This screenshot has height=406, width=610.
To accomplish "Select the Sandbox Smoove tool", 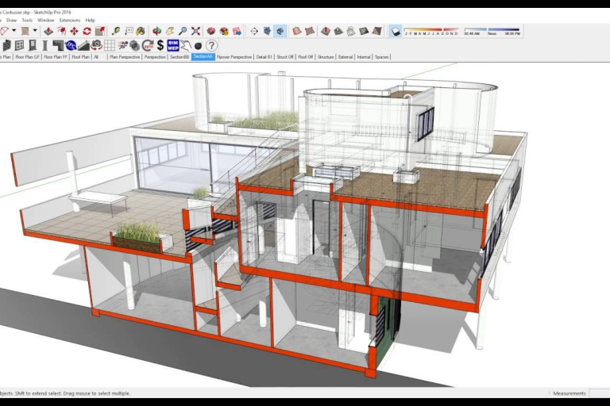I will (x=326, y=31).
